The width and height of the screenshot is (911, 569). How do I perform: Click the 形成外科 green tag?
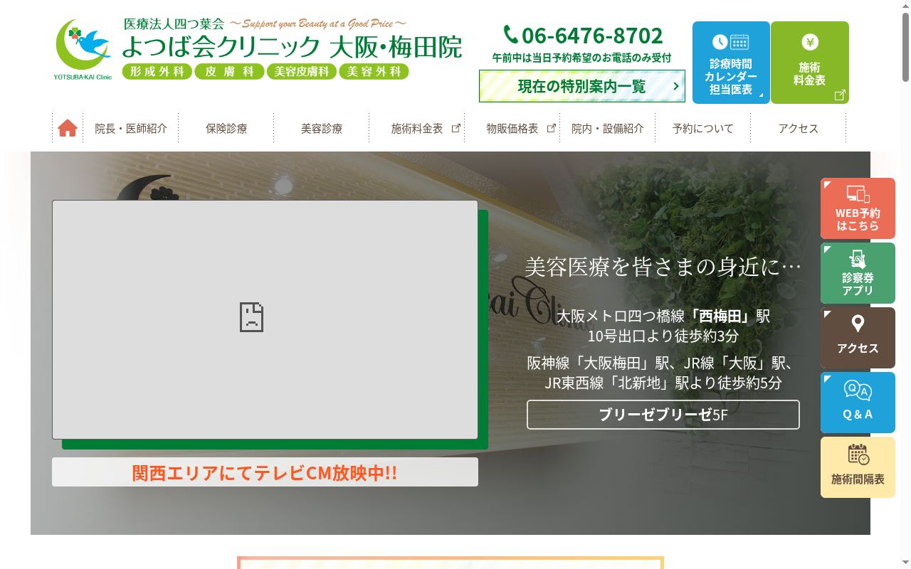coord(157,71)
